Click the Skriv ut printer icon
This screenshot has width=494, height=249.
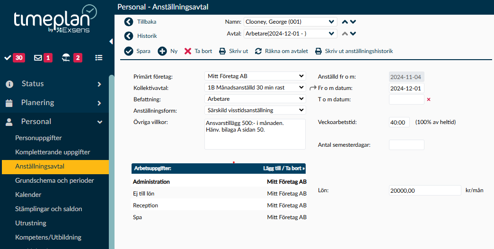223,51
